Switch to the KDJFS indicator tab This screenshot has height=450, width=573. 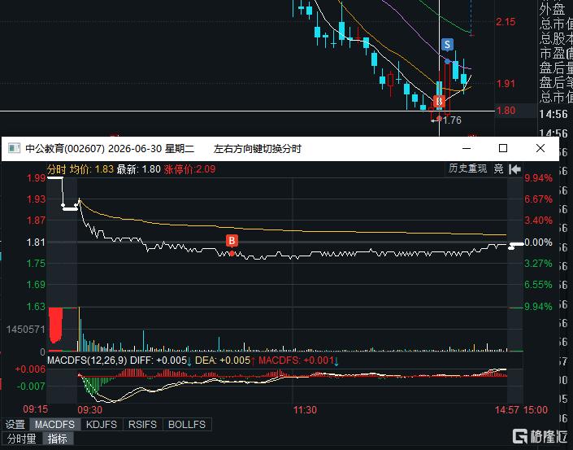coord(102,425)
